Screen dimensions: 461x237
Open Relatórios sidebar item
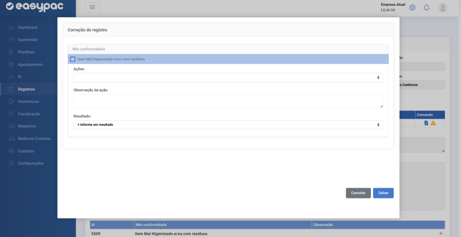pyautogui.click(x=27, y=126)
